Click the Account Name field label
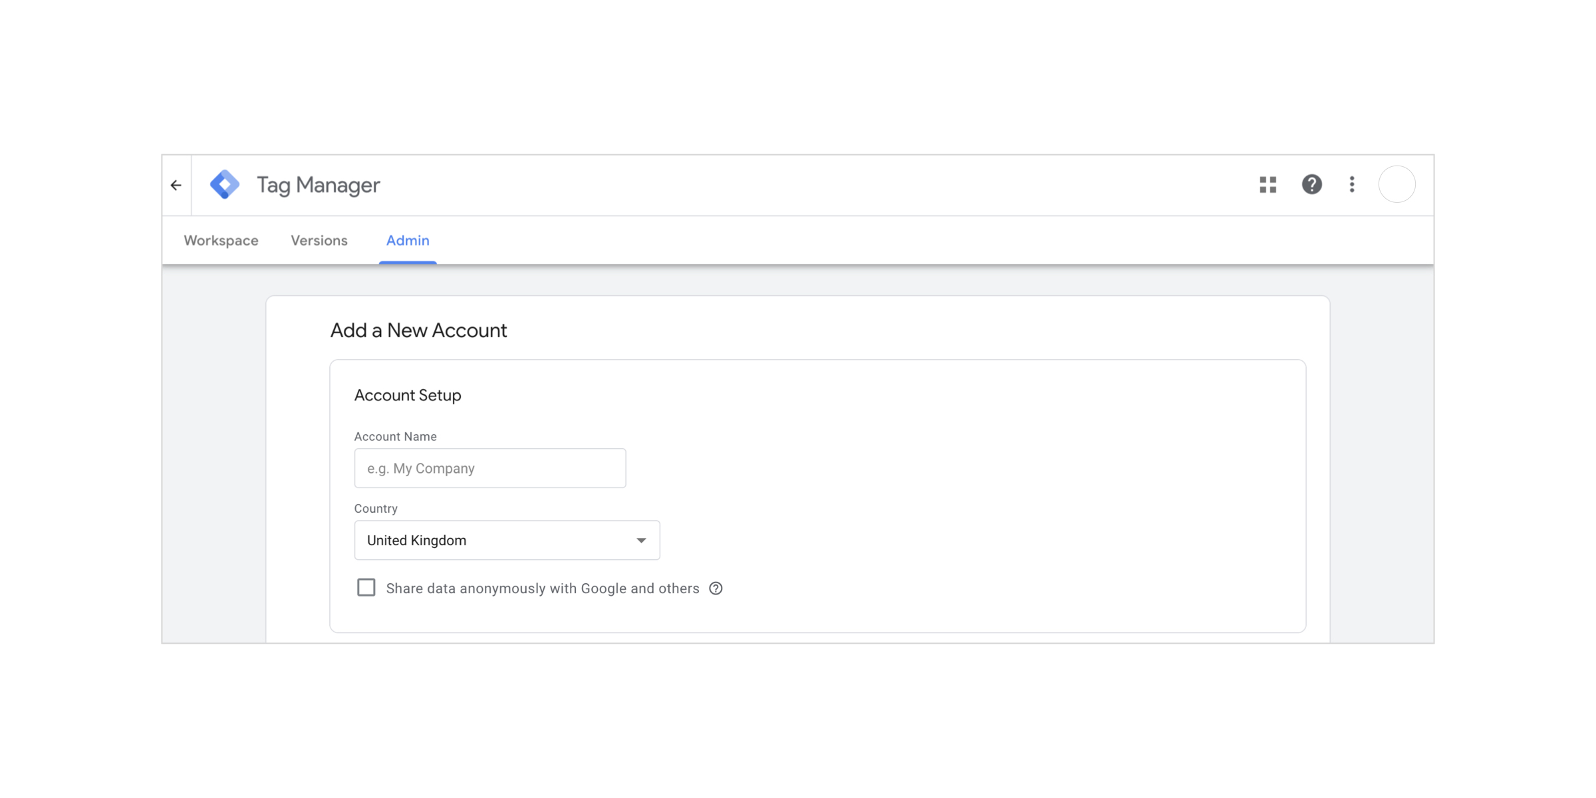This screenshot has height=798, width=1596. click(395, 437)
